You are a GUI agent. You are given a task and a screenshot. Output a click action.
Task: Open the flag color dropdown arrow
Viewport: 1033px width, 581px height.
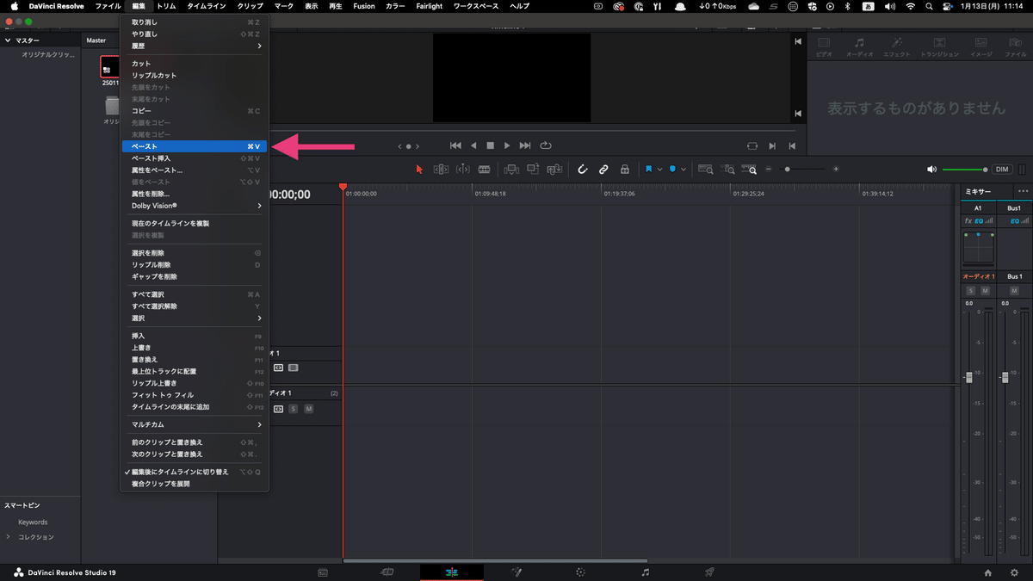[659, 170]
